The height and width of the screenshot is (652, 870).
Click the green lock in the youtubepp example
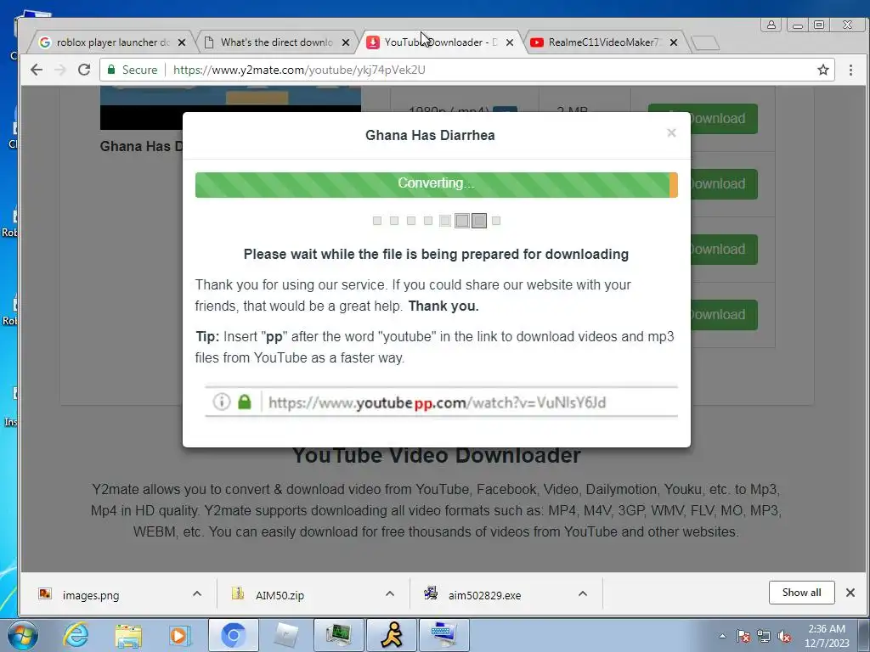pyautogui.click(x=244, y=402)
